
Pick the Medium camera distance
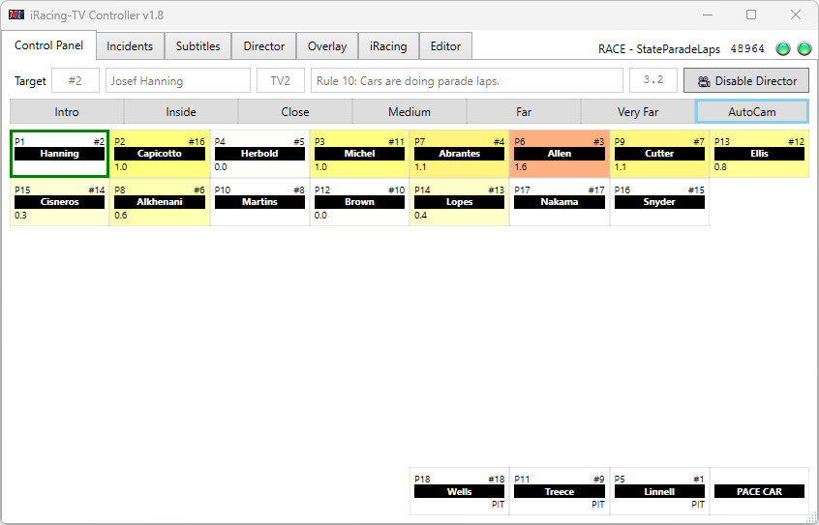point(409,112)
